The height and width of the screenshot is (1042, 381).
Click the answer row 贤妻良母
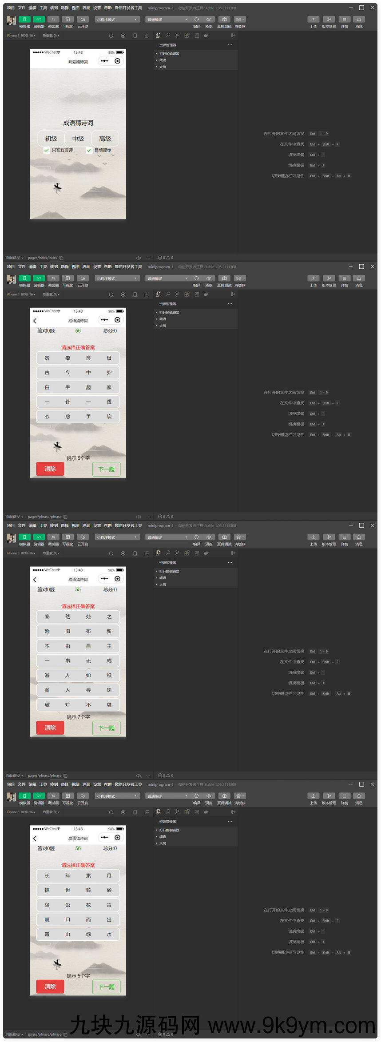[x=78, y=358]
